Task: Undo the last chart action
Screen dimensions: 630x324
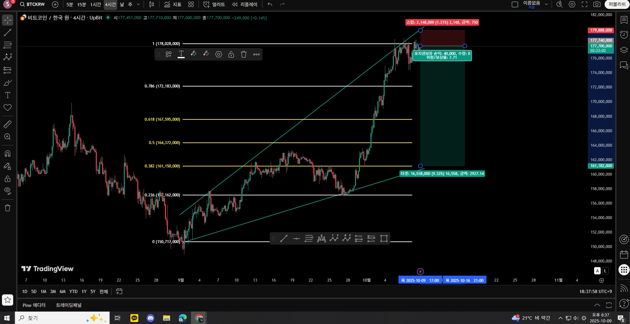Action: tap(270, 4)
